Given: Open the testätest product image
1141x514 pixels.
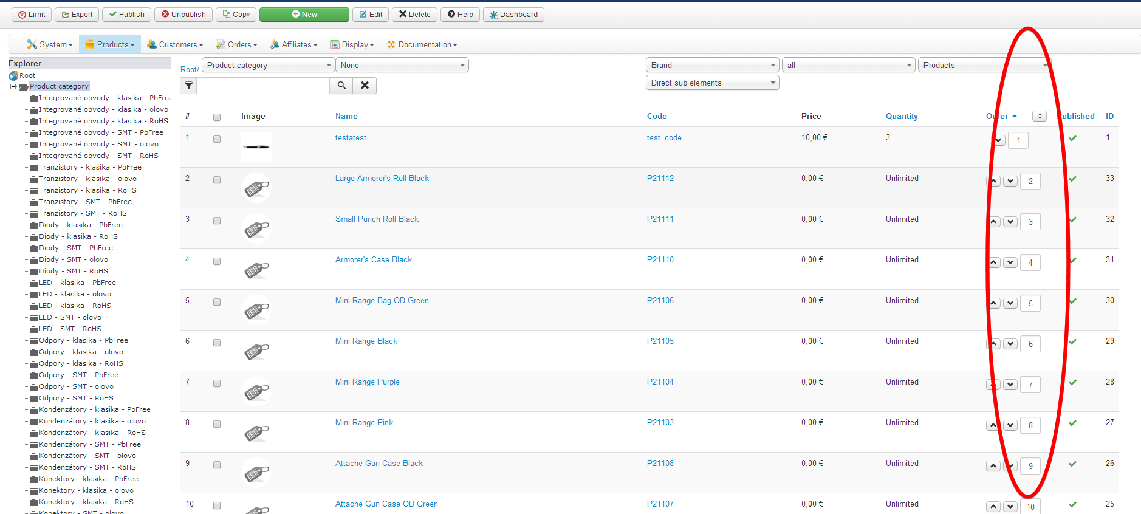Looking at the screenshot, I should tap(256, 147).
